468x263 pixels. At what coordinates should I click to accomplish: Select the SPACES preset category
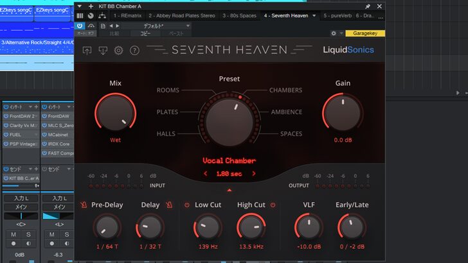click(291, 133)
